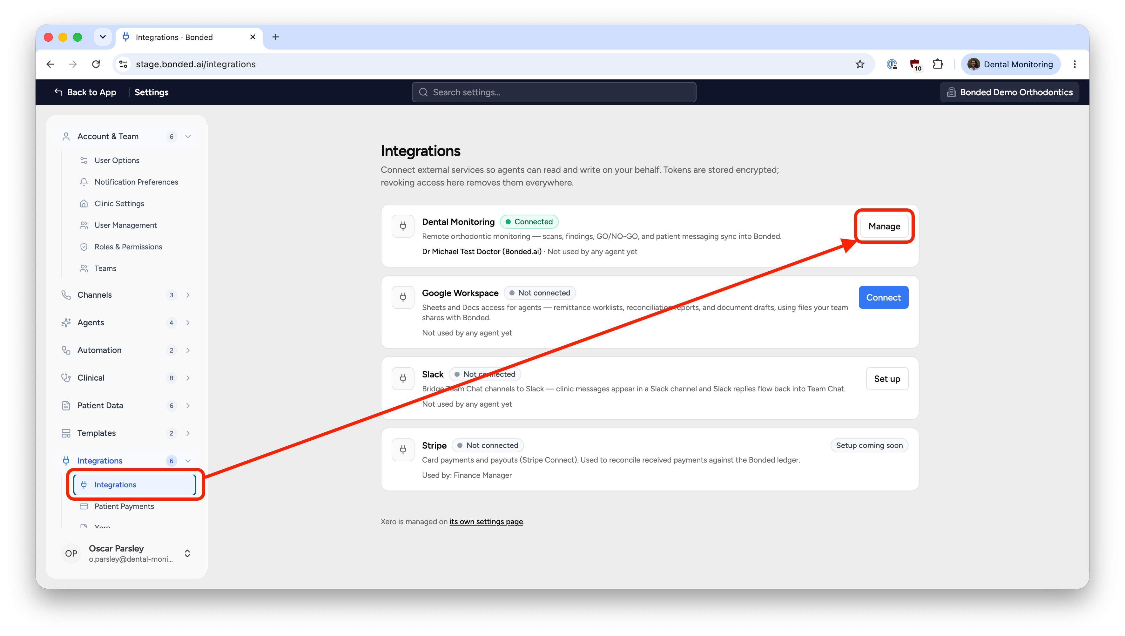Click the Stripe plug icon

[403, 450]
